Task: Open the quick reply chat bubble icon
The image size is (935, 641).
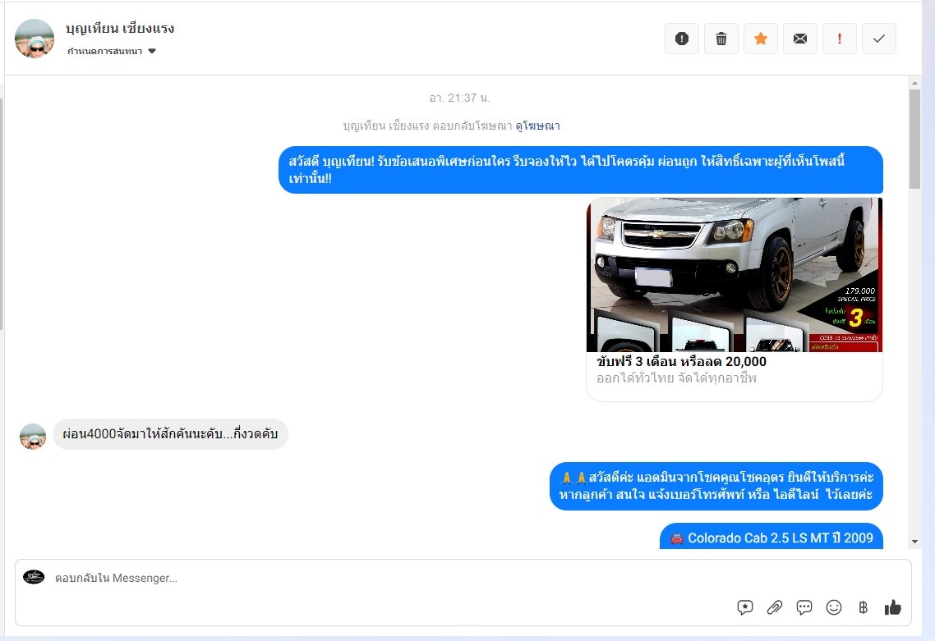Action: (x=804, y=607)
